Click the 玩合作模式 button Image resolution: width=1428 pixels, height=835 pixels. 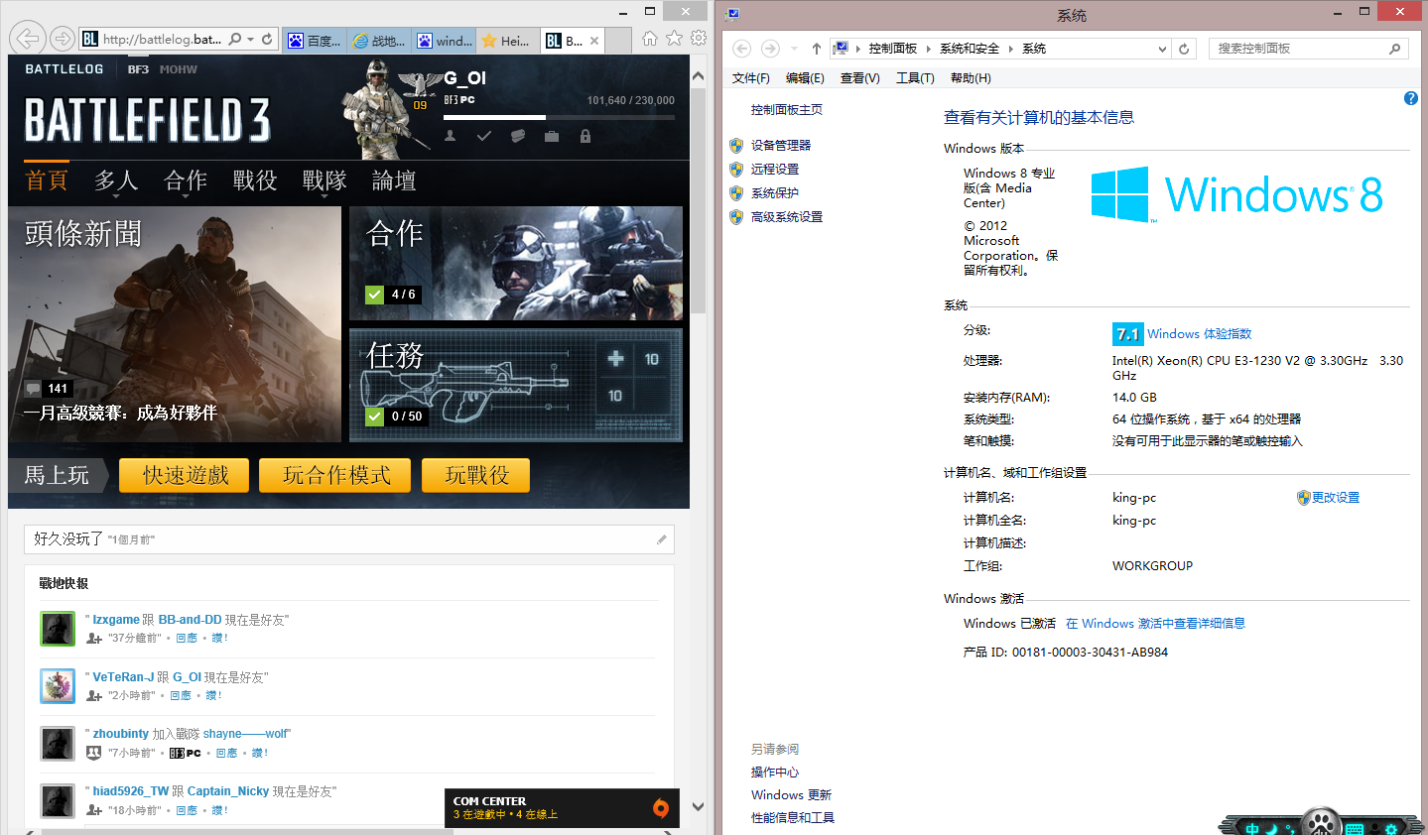tap(337, 475)
